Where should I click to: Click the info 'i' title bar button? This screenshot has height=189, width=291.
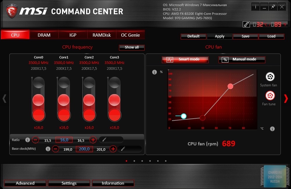[x=255, y=7]
